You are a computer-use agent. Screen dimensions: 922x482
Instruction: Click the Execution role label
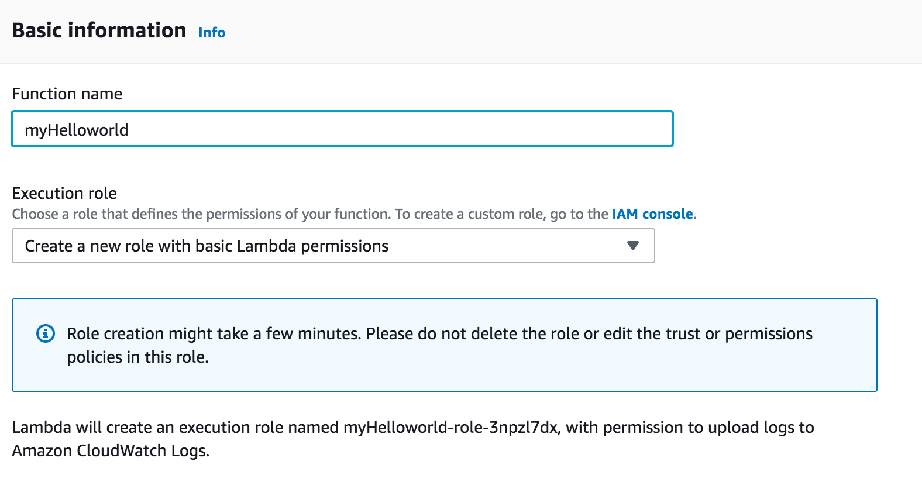point(64,193)
